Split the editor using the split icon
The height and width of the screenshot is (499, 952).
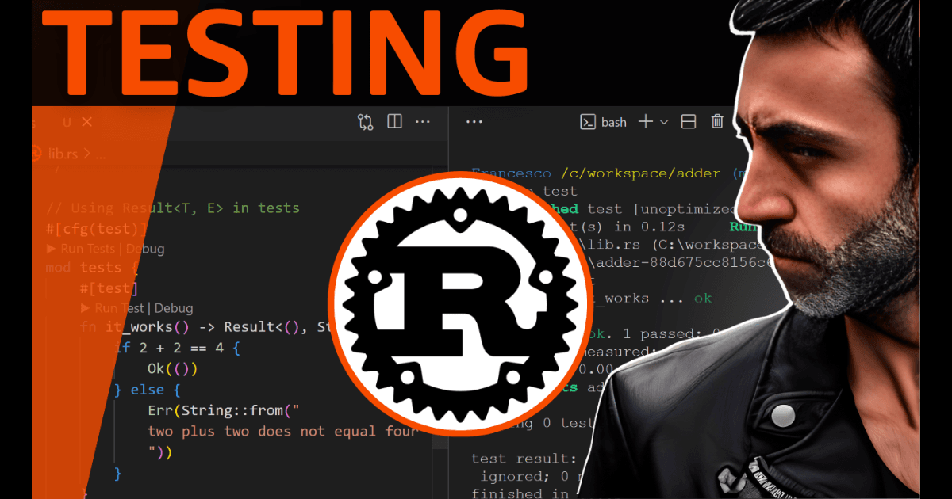[394, 121]
